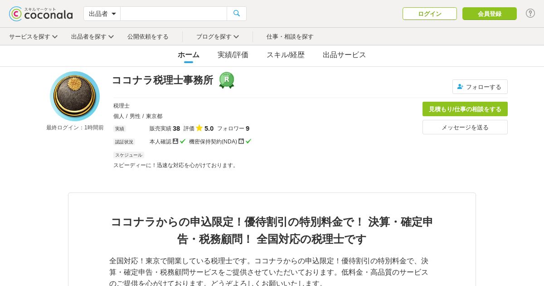Click the 会員登録 button

(490, 14)
